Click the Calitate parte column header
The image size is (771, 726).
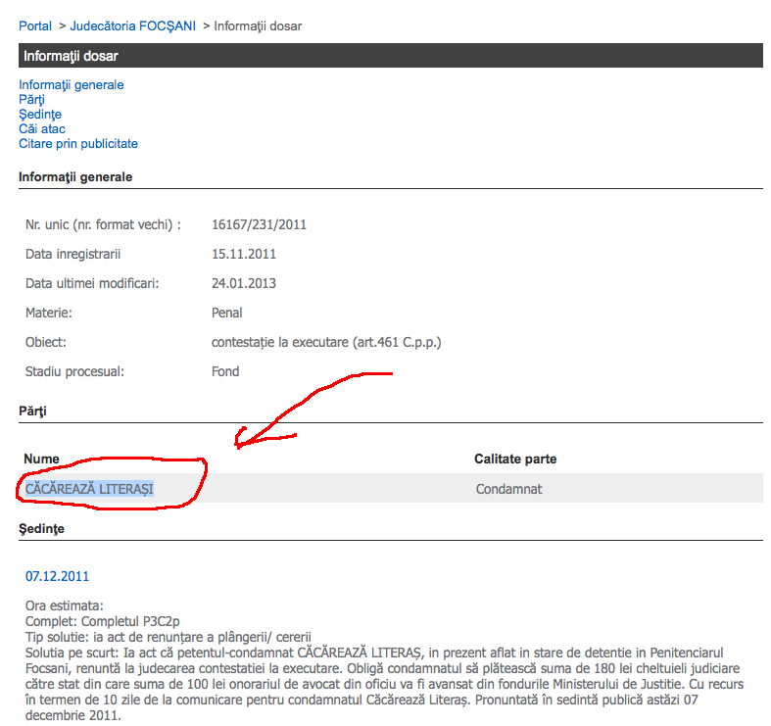515,459
